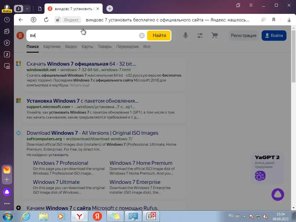The image size is (296, 222).
Task: Launch Internet Explorer from taskbar
Action: coord(26,216)
